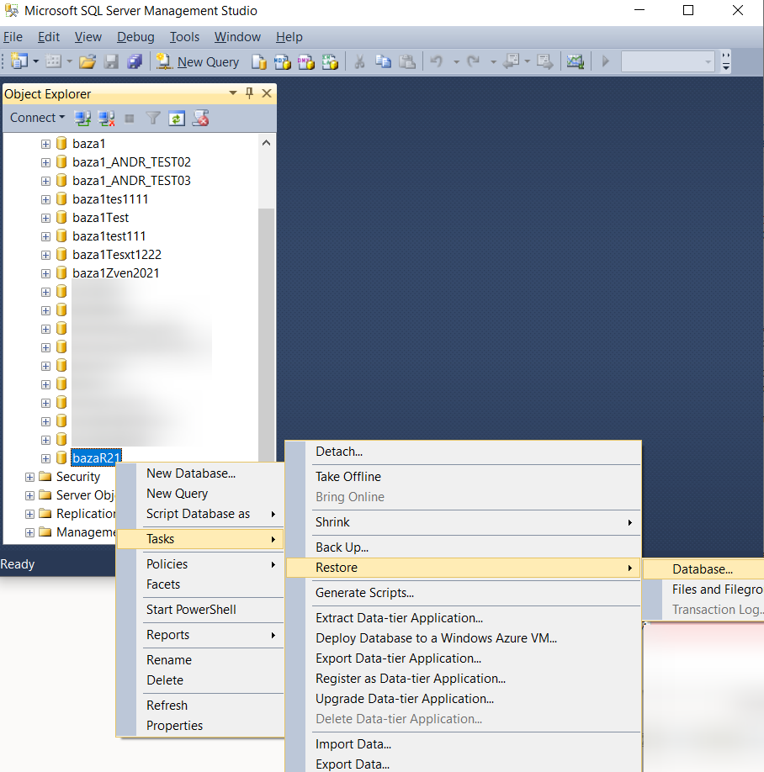Select the baza1Tesxt1222 database
Screen dimensions: 764x772
point(117,255)
